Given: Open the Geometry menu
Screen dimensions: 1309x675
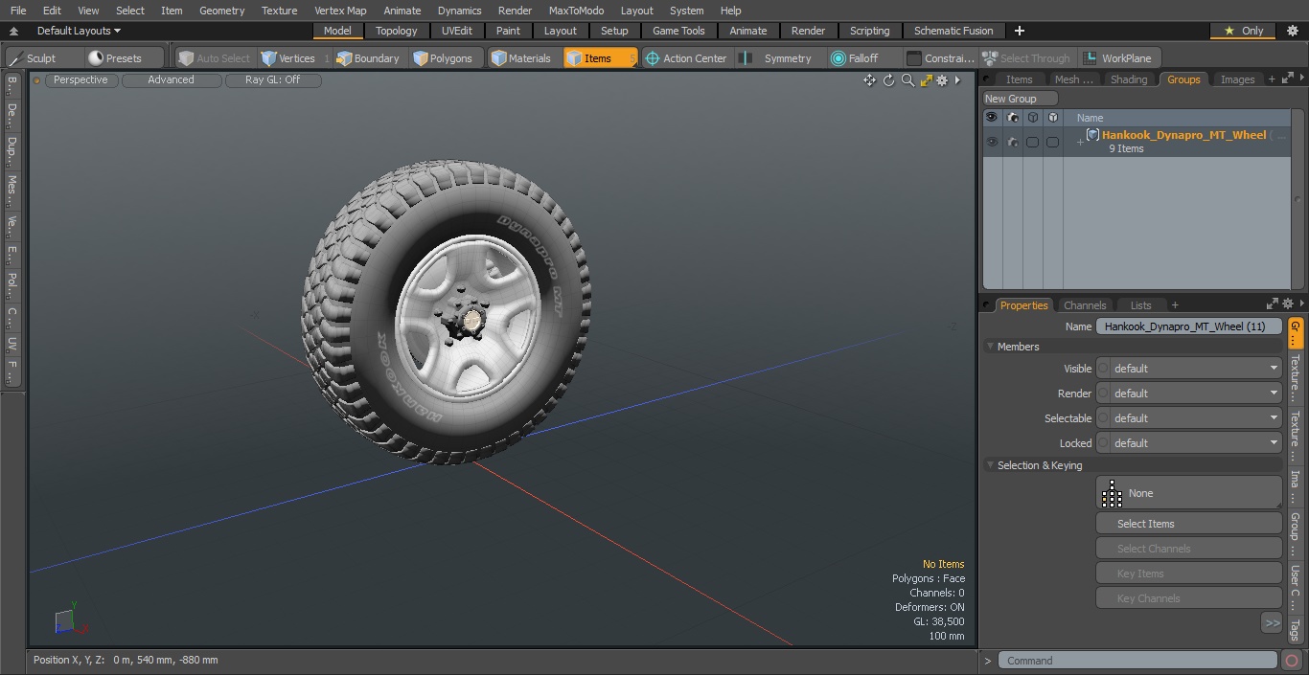Looking at the screenshot, I should (x=221, y=11).
